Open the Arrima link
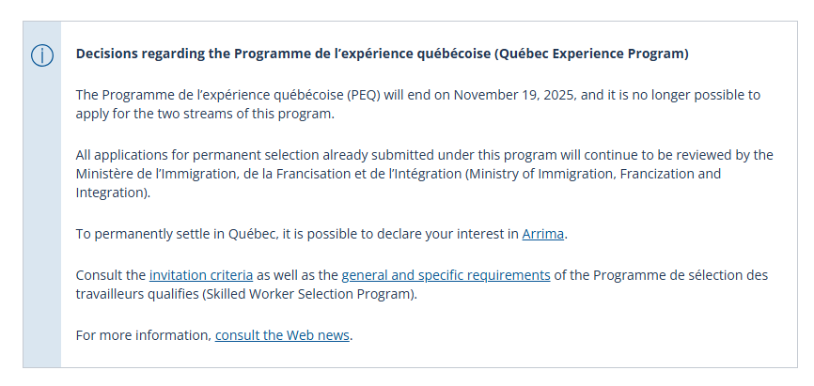This screenshot has width=814, height=386. [542, 234]
